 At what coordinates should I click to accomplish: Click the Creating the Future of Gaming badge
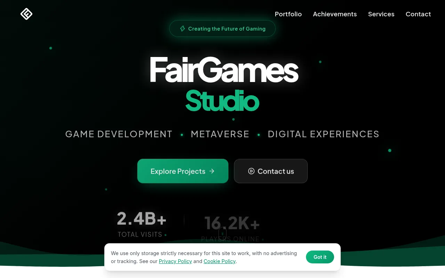click(222, 28)
